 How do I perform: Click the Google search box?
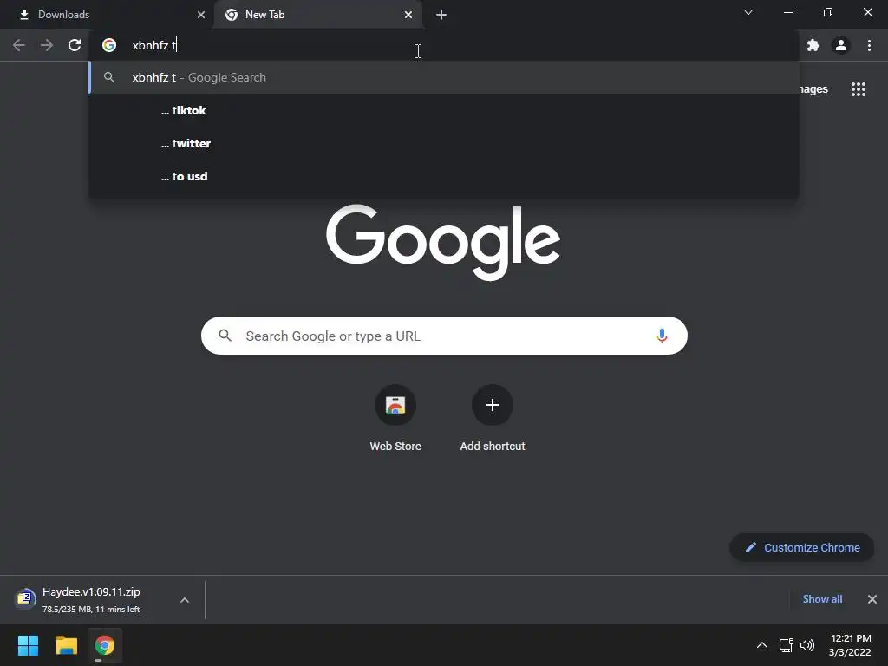444,336
